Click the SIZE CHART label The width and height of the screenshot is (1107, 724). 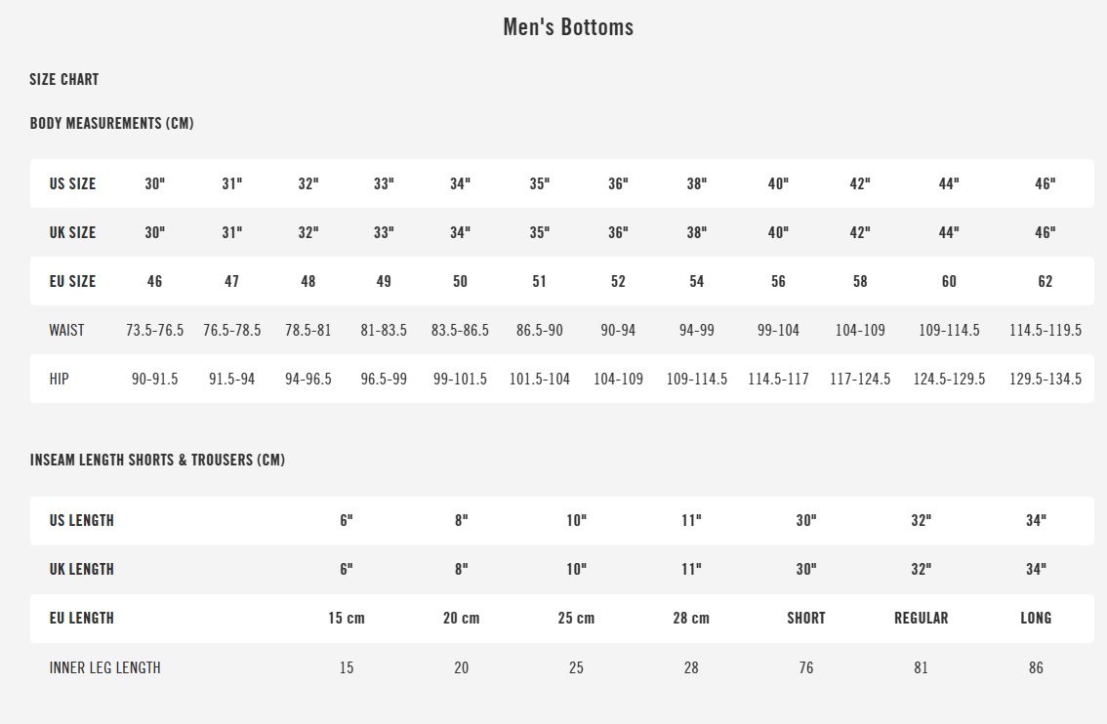click(x=64, y=79)
